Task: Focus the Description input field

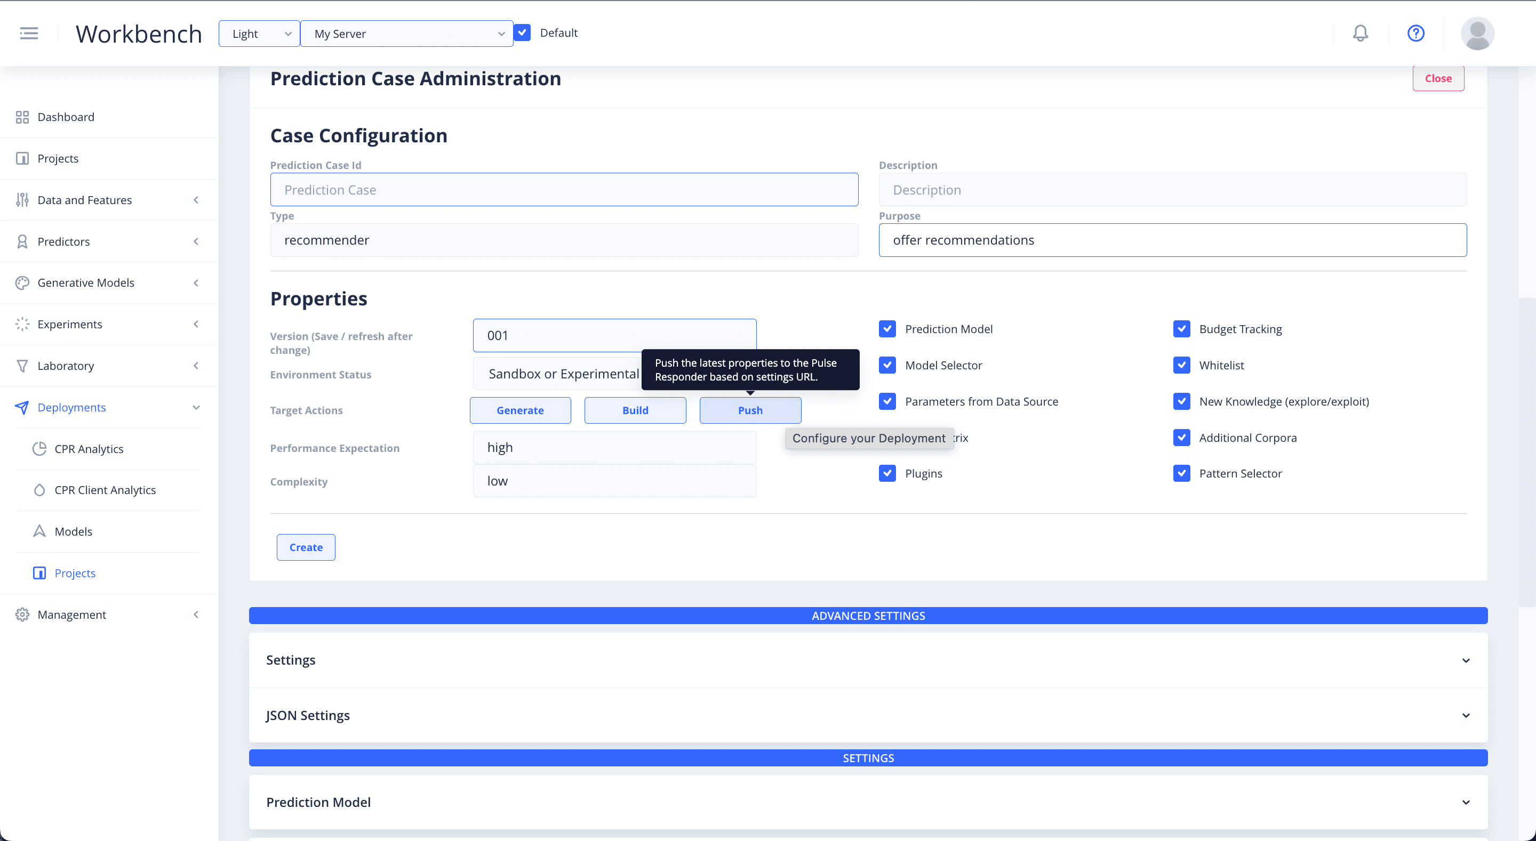Action: point(1172,190)
